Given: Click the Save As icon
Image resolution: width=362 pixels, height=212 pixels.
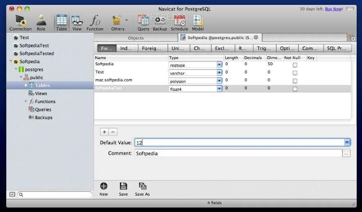Looking at the screenshot, I should (142, 186).
